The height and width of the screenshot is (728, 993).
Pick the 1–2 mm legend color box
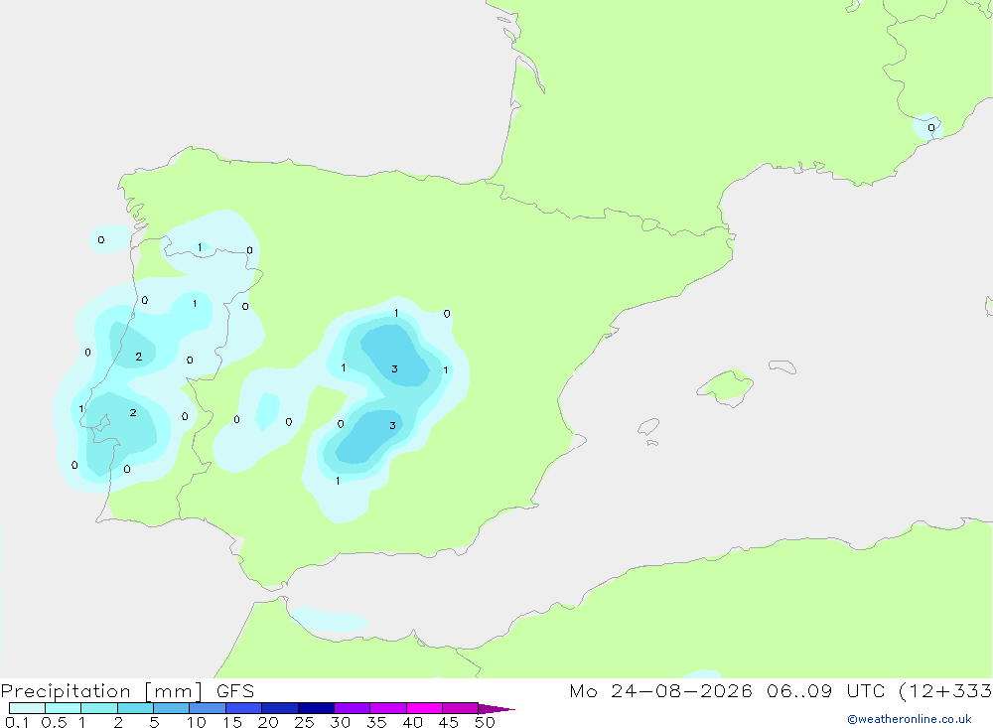tap(99, 708)
